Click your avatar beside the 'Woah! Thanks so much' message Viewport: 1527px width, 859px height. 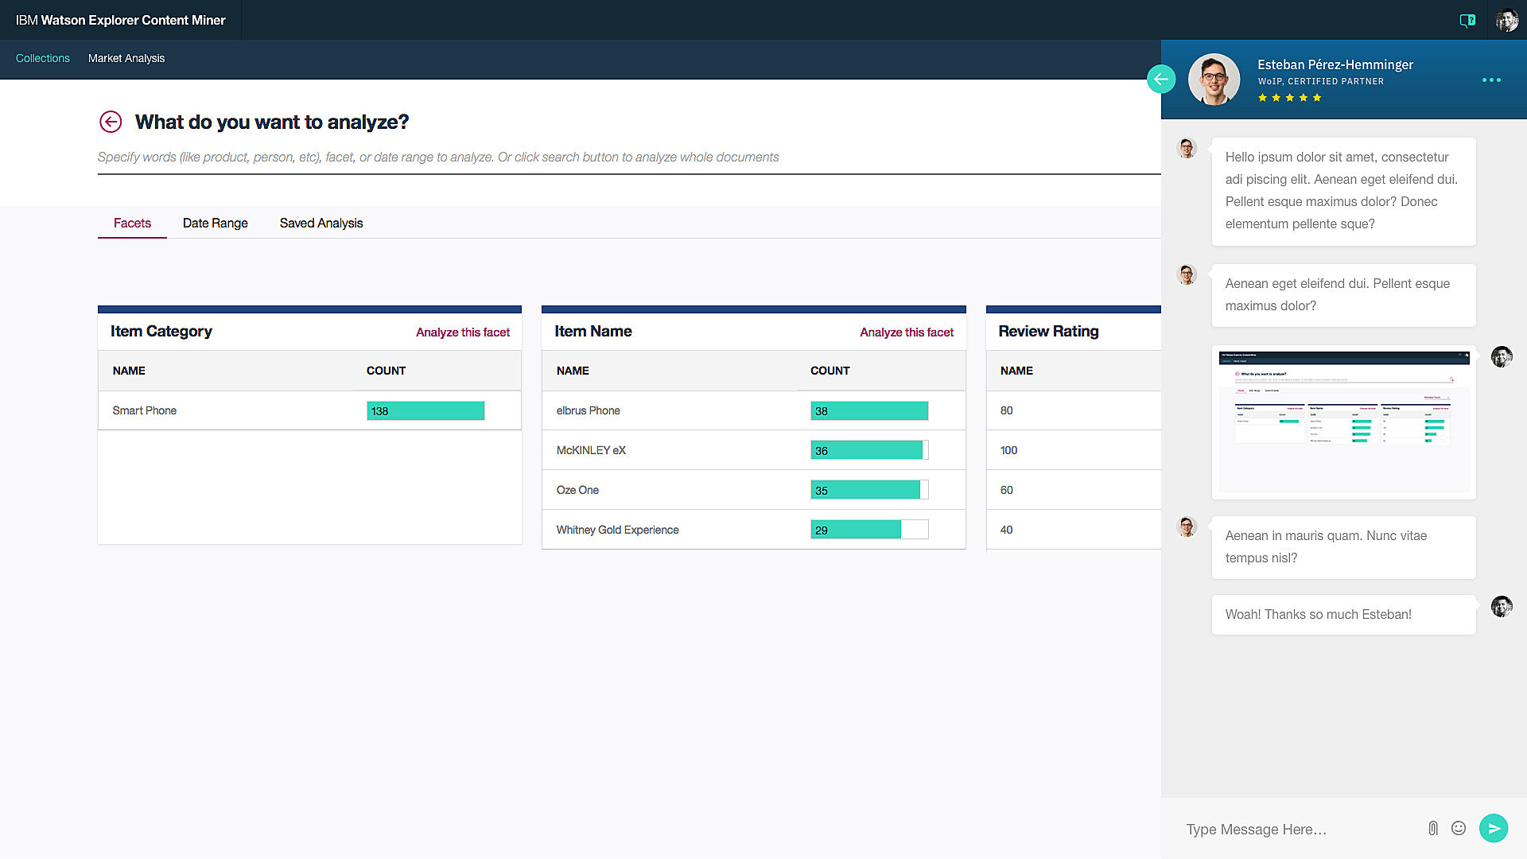[1502, 606]
